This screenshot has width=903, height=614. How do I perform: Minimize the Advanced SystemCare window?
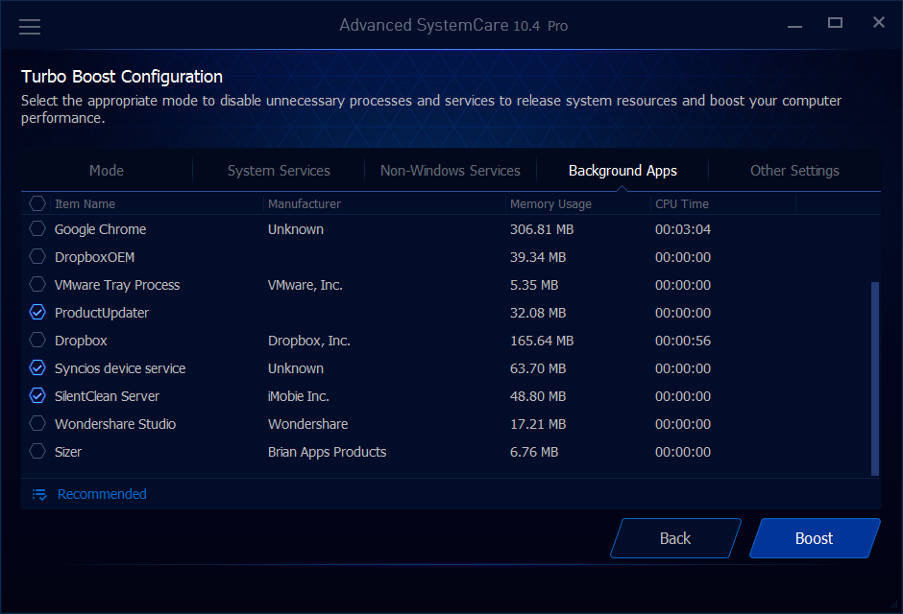click(x=794, y=26)
